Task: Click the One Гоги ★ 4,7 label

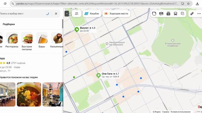Action: [110, 74]
